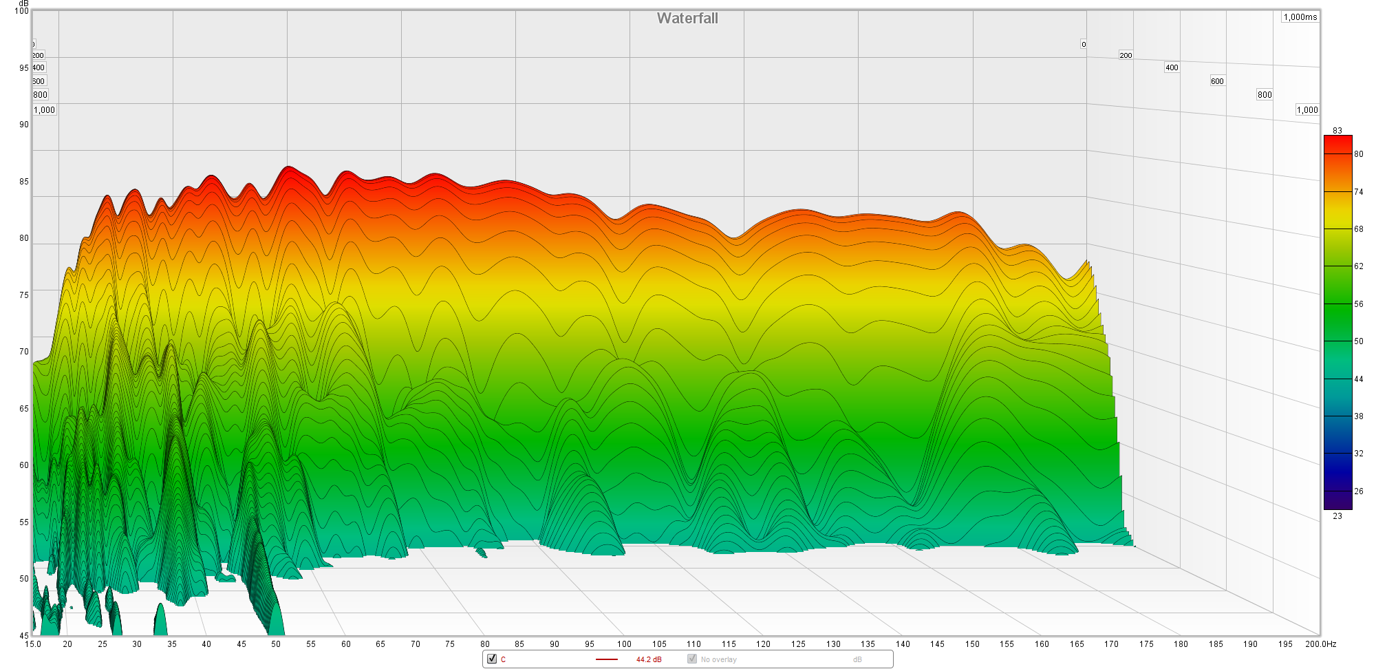Click the 44 label on the color scale
Viewport: 1376px width, 669px height.
point(1359,379)
